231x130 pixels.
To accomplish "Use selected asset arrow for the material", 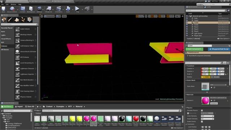I will coord(212,100).
